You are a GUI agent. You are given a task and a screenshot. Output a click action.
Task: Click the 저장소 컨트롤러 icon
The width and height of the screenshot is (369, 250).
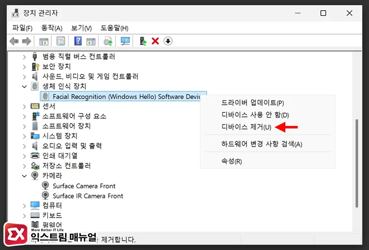tap(35, 166)
